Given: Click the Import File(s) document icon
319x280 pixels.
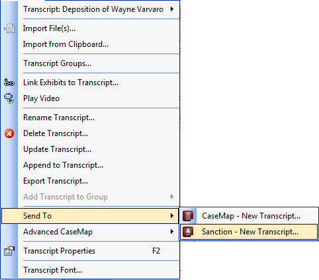Looking at the screenshot, I should click(x=9, y=28).
